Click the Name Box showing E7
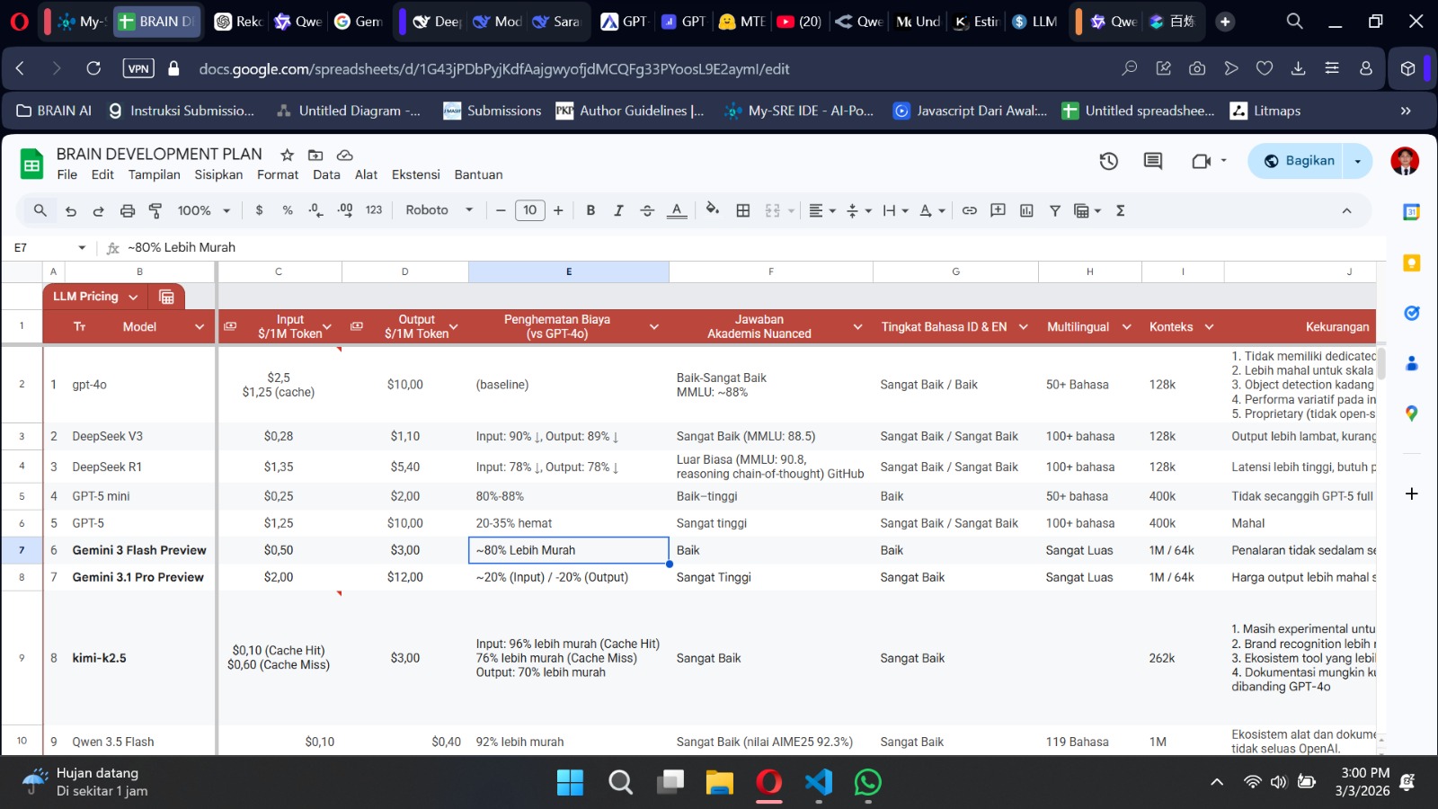 (x=49, y=247)
